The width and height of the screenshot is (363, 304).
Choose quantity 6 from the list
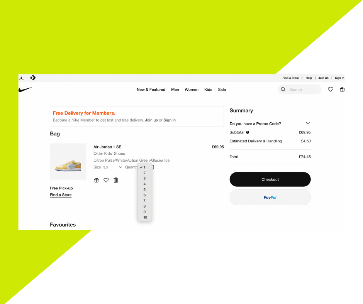(144, 195)
